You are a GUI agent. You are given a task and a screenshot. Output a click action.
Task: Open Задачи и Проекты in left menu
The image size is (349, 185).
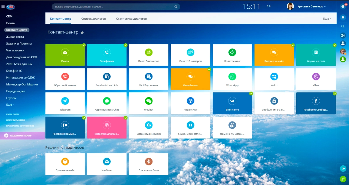coord(19,44)
